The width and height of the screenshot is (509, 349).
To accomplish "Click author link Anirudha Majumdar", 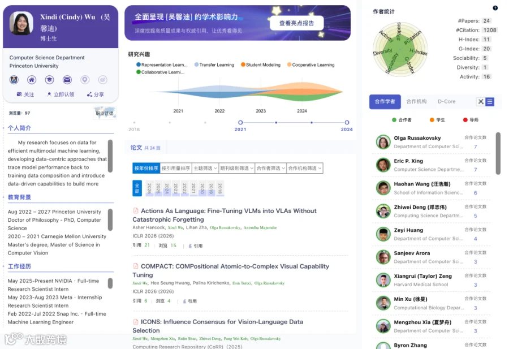I will click(x=260, y=227).
